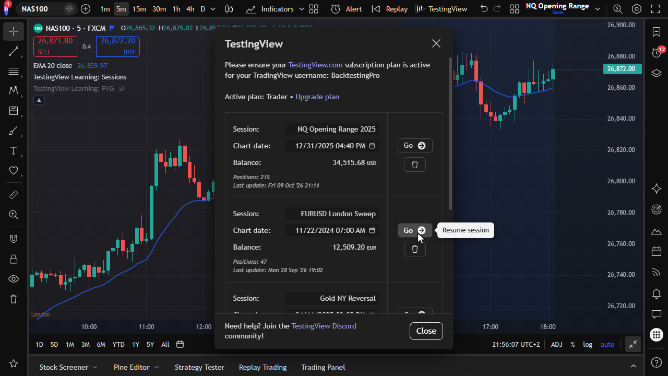Toggle the magnet mode

[14, 239]
